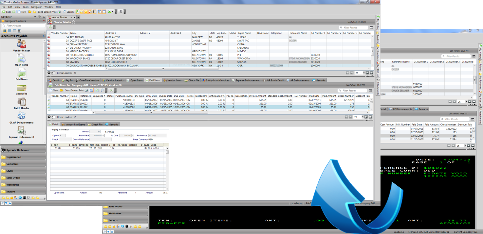Screen dimensions: 483x234
Task: Pin the Navigator panel
Action: pyautogui.click(x=39, y=17)
